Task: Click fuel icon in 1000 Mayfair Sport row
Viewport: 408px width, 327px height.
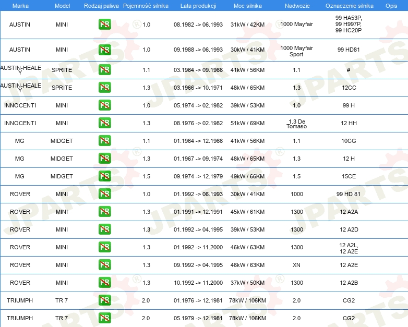Action: 104,50
